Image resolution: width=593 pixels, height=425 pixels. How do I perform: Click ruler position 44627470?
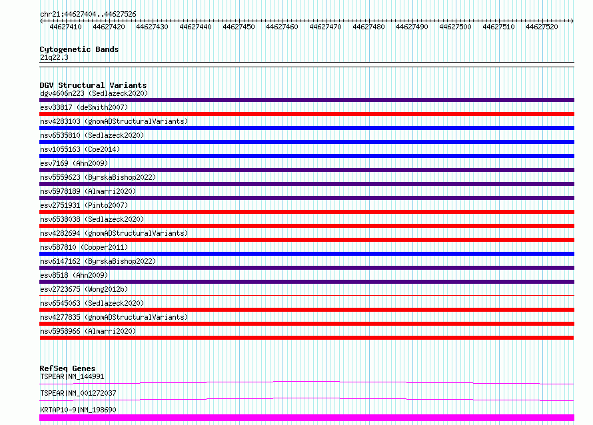[325, 27]
